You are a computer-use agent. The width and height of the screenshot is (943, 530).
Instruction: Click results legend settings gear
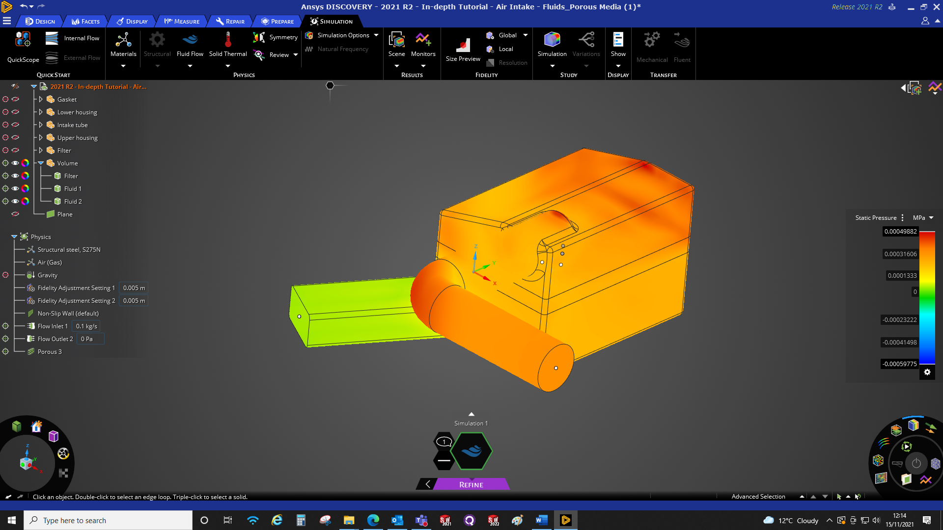[x=927, y=372]
